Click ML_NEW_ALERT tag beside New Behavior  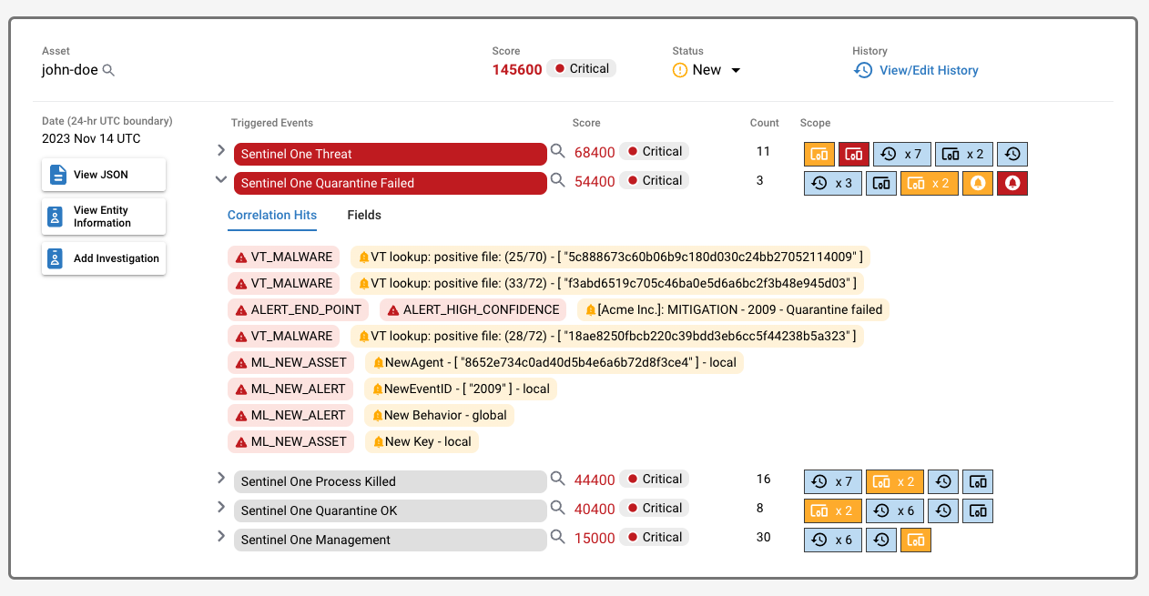[290, 415]
